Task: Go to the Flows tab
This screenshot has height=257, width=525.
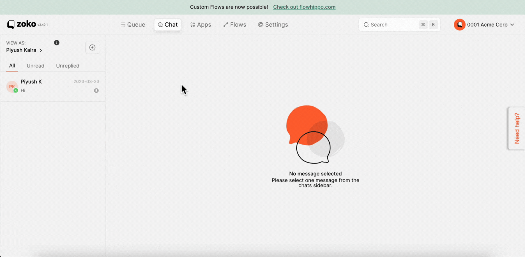Action: [234, 25]
